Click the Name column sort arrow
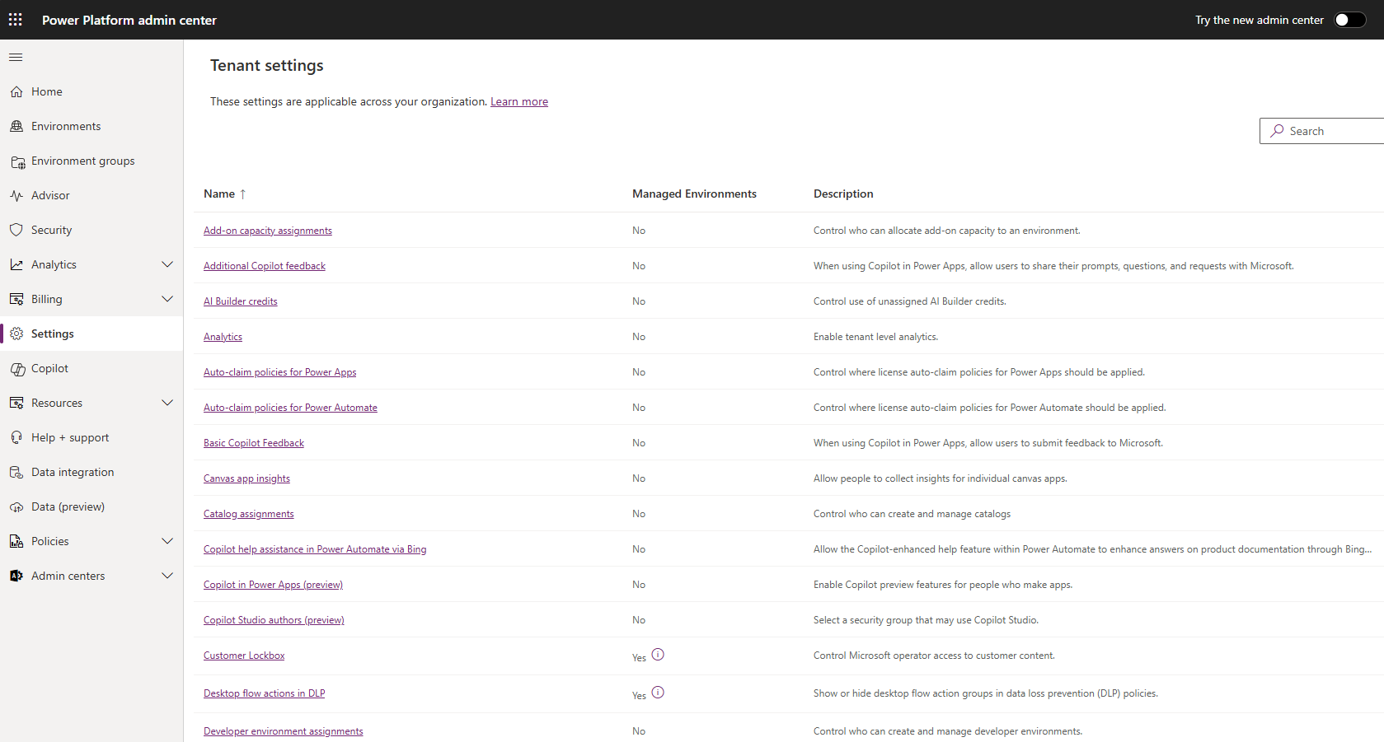Screen dimensions: 1384x742 [242, 194]
